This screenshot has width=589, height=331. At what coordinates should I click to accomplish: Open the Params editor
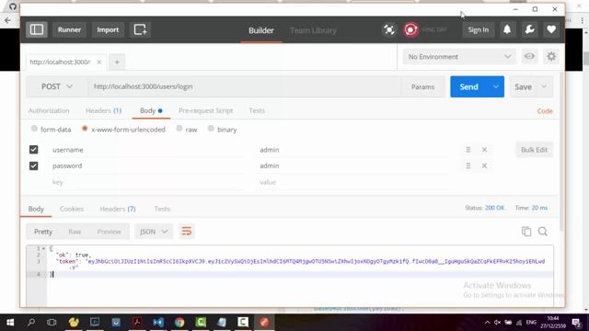coord(422,86)
